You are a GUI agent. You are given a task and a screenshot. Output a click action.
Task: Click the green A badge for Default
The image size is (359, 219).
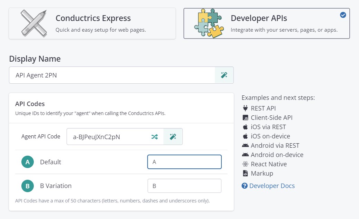coord(28,162)
